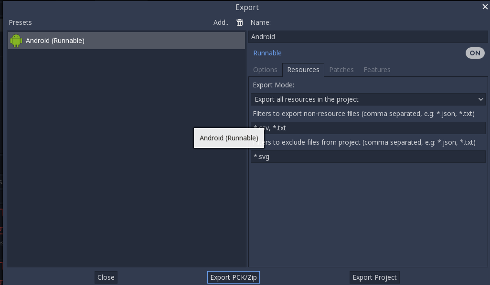Click the Export Project button
The height and width of the screenshot is (285, 490).
point(374,277)
